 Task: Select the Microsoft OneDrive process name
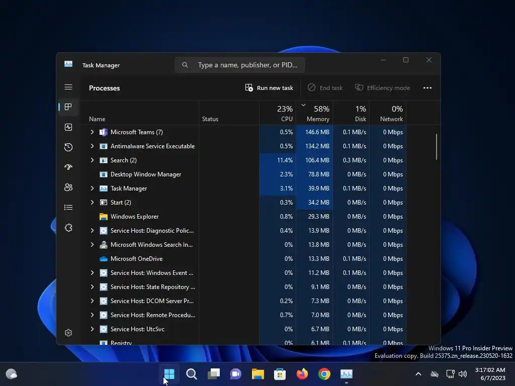click(x=136, y=259)
